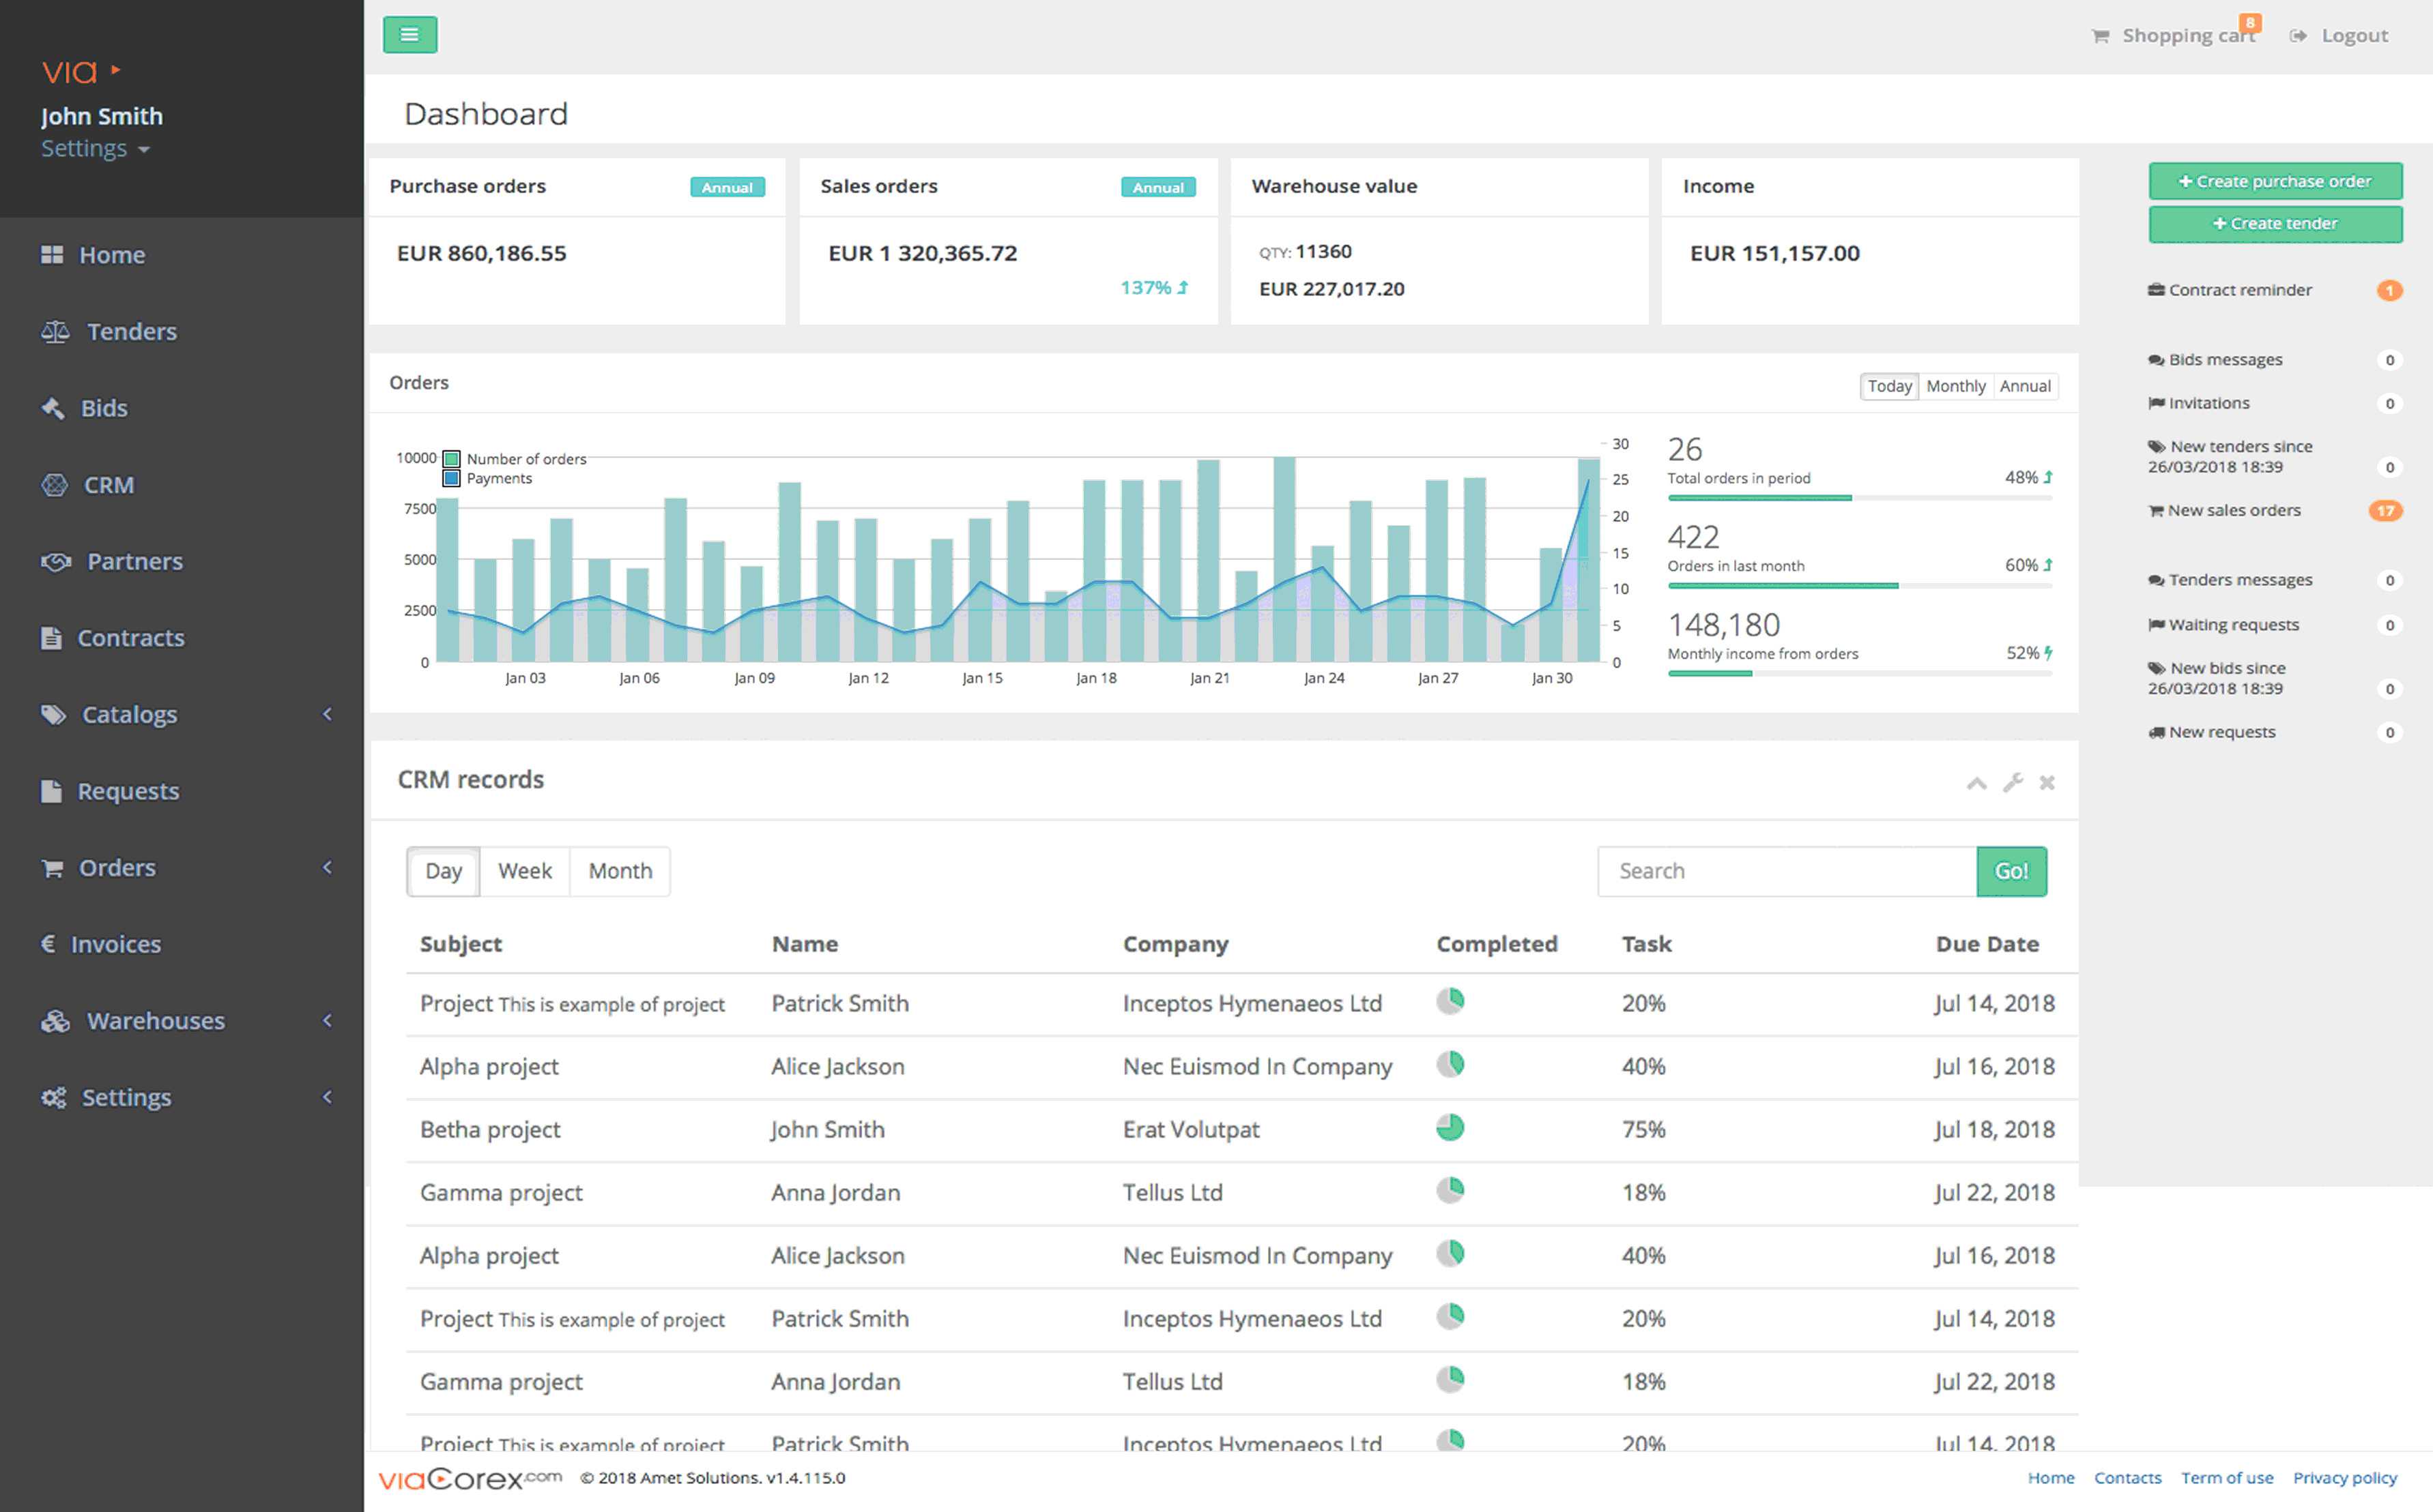Select the Today chart range
This screenshot has width=2433, height=1512.
(1889, 386)
